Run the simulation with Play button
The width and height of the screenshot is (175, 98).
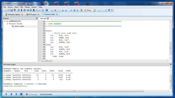click(6, 94)
